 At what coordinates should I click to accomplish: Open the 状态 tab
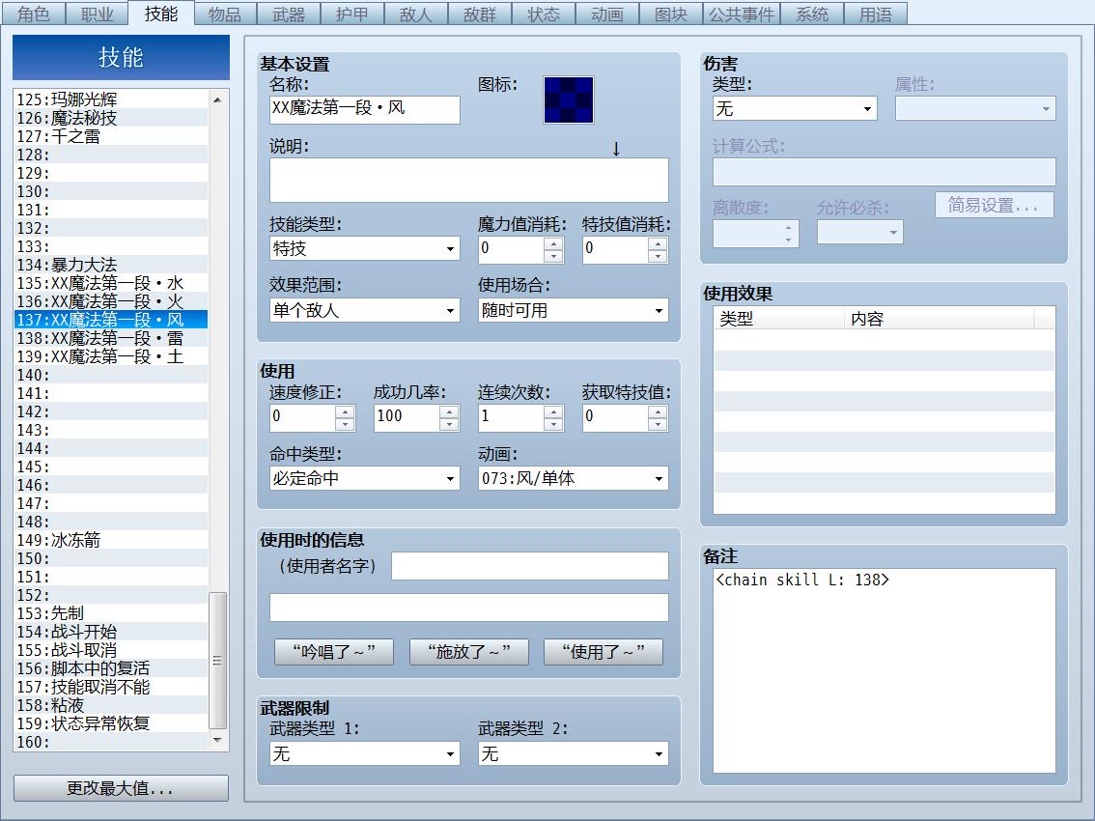pos(544,14)
